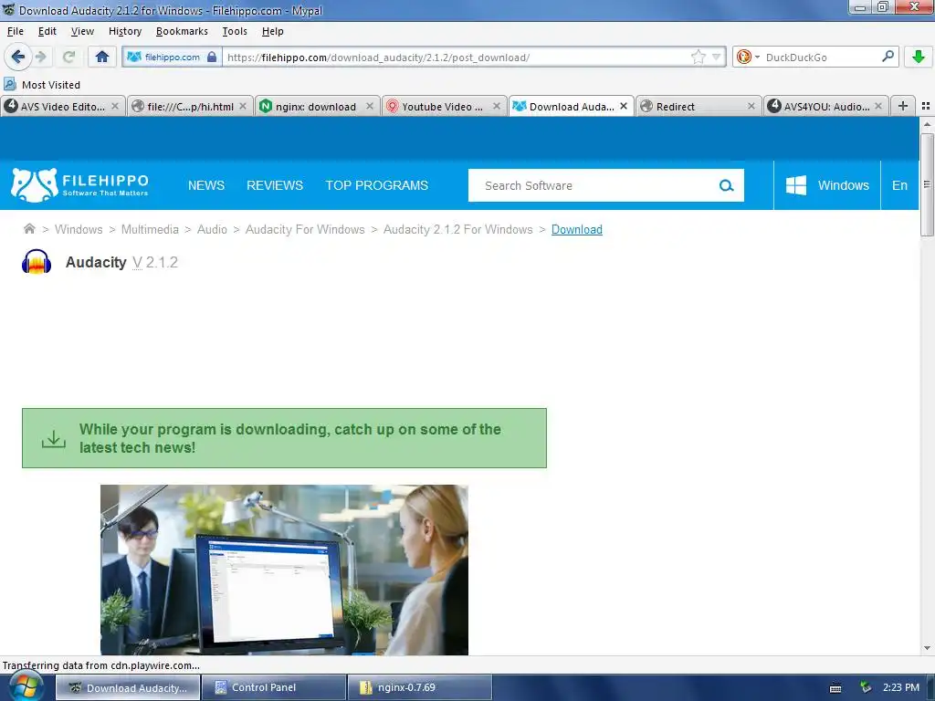Click the breadcrumb home icon
Image resolution: width=935 pixels, height=701 pixels.
(29, 229)
